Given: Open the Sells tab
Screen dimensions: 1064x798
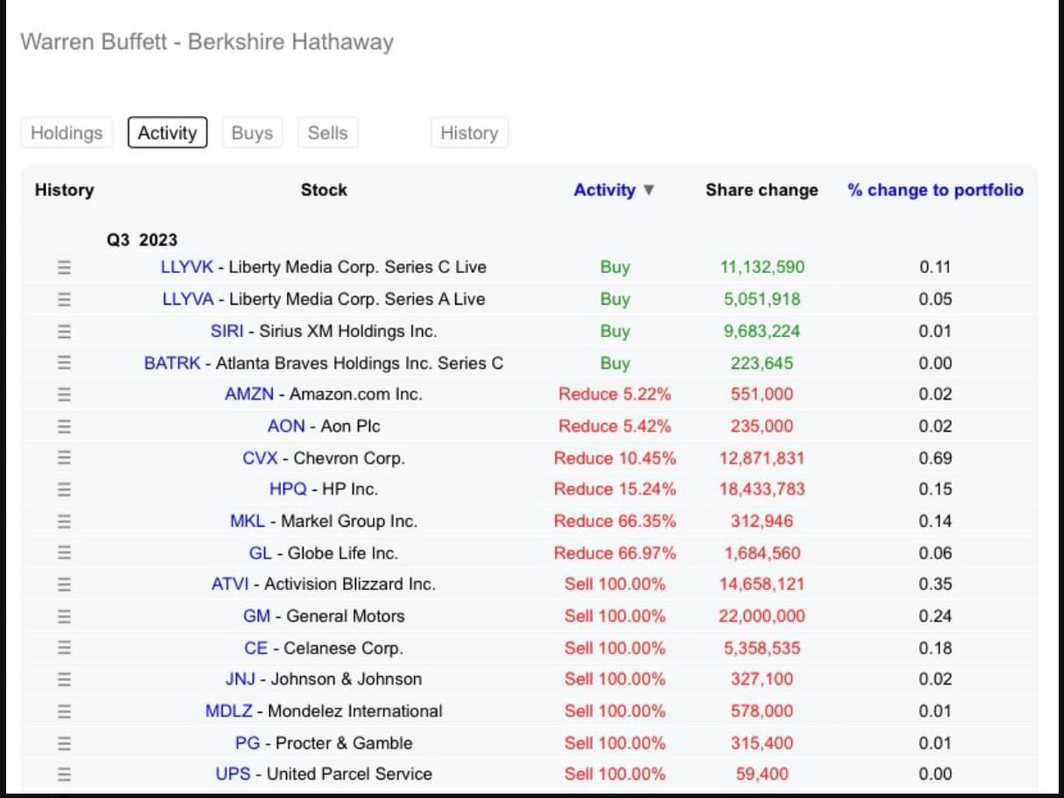Looking at the screenshot, I should tap(327, 133).
